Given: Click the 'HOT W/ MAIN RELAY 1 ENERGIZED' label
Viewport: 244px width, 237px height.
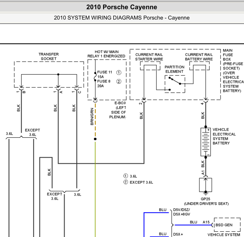Looking at the screenshot, I should (x=106, y=54).
